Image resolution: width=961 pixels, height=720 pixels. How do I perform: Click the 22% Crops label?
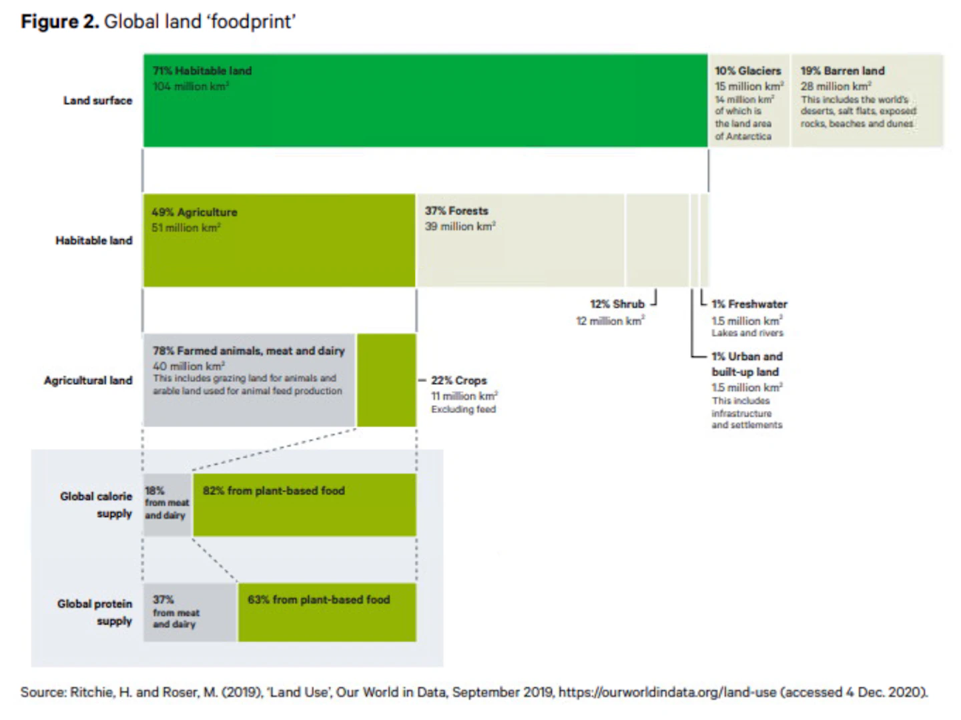(458, 380)
